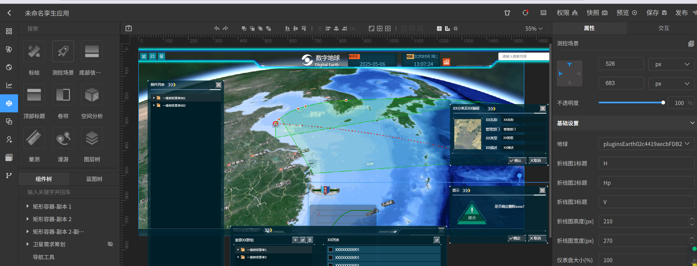Toggle the bottom anchor pin

570,82
